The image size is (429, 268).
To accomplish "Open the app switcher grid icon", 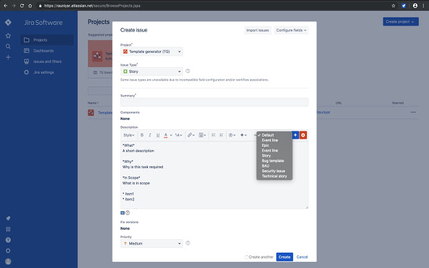I will point(8,229).
